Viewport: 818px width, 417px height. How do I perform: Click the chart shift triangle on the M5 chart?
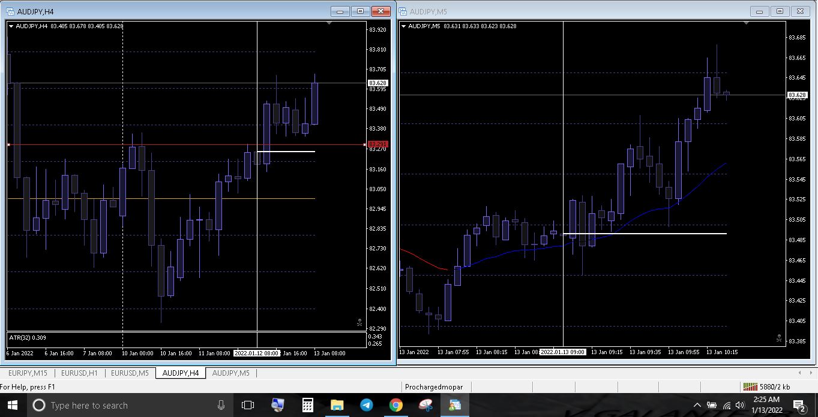click(x=746, y=23)
